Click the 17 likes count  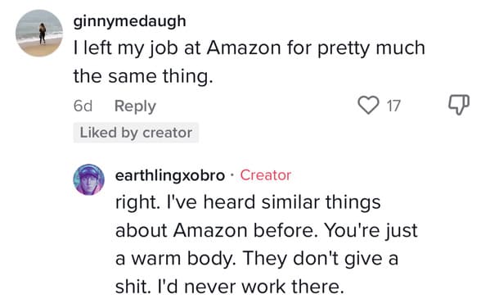[393, 106]
